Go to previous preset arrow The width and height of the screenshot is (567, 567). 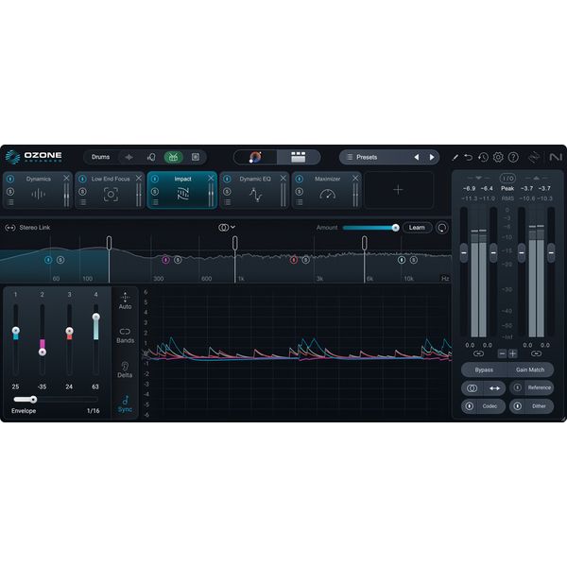tap(417, 157)
